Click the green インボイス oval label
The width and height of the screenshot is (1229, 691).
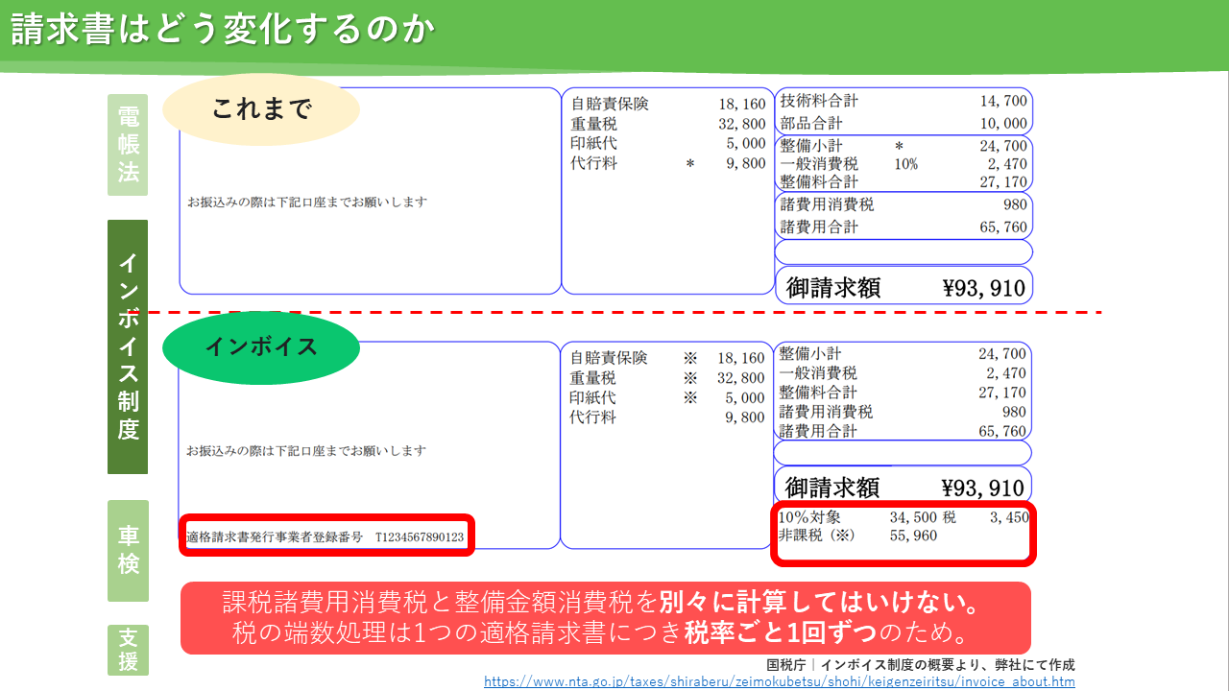click(x=261, y=346)
